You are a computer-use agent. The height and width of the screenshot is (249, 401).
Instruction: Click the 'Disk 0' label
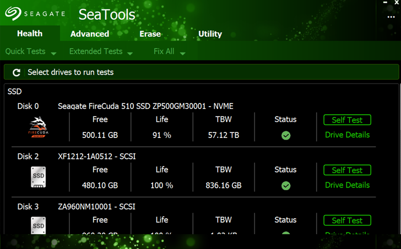(28, 106)
